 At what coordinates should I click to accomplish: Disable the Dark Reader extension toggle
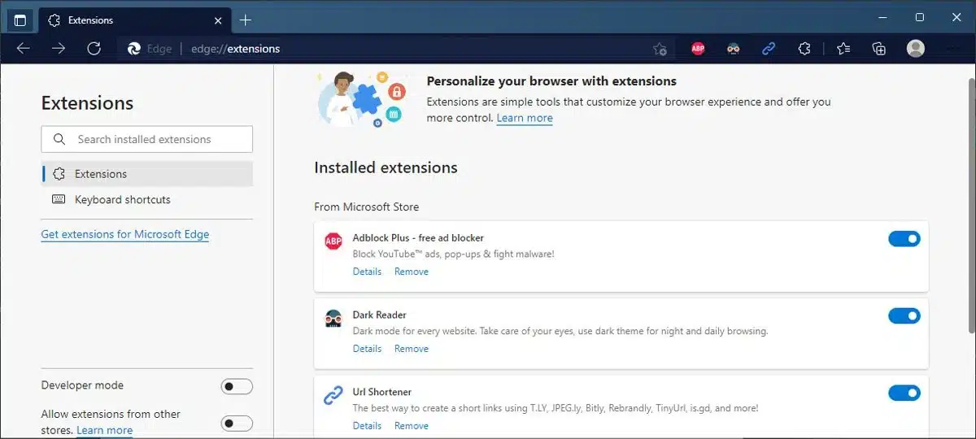pos(904,315)
